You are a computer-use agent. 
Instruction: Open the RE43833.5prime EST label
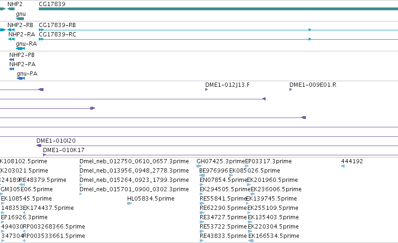pyautogui.click(x=223, y=236)
